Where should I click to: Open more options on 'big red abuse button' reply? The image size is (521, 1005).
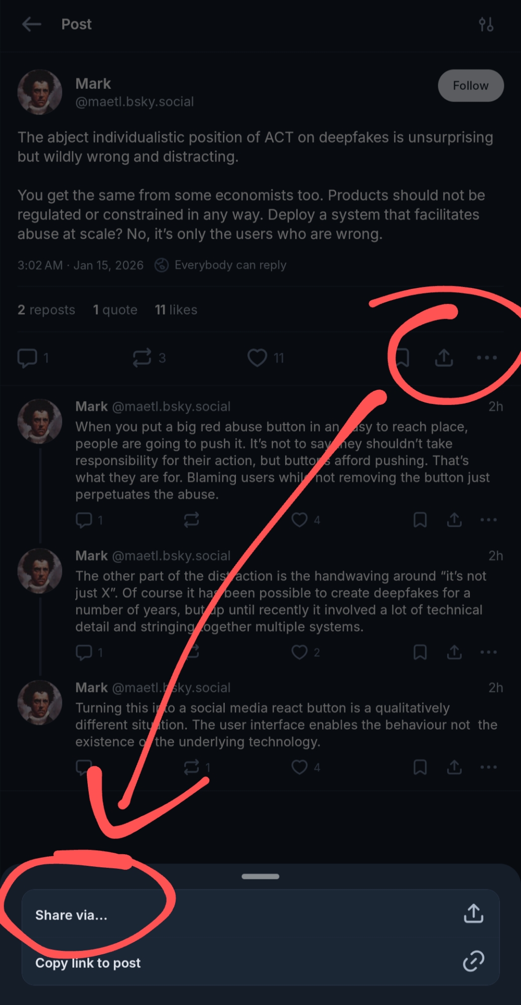(x=488, y=520)
